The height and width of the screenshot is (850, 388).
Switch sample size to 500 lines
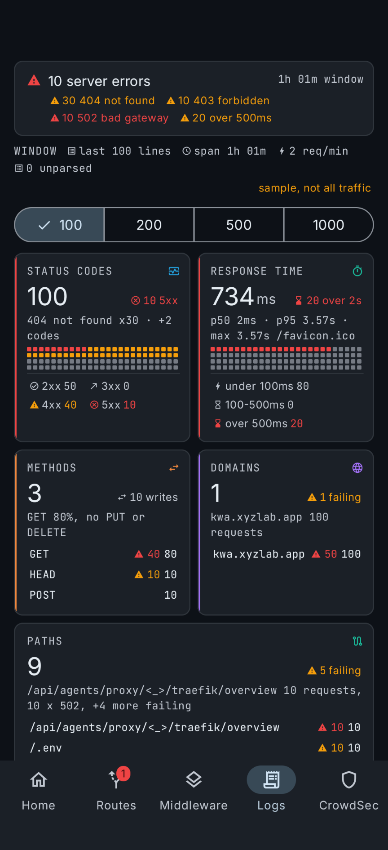[239, 225]
